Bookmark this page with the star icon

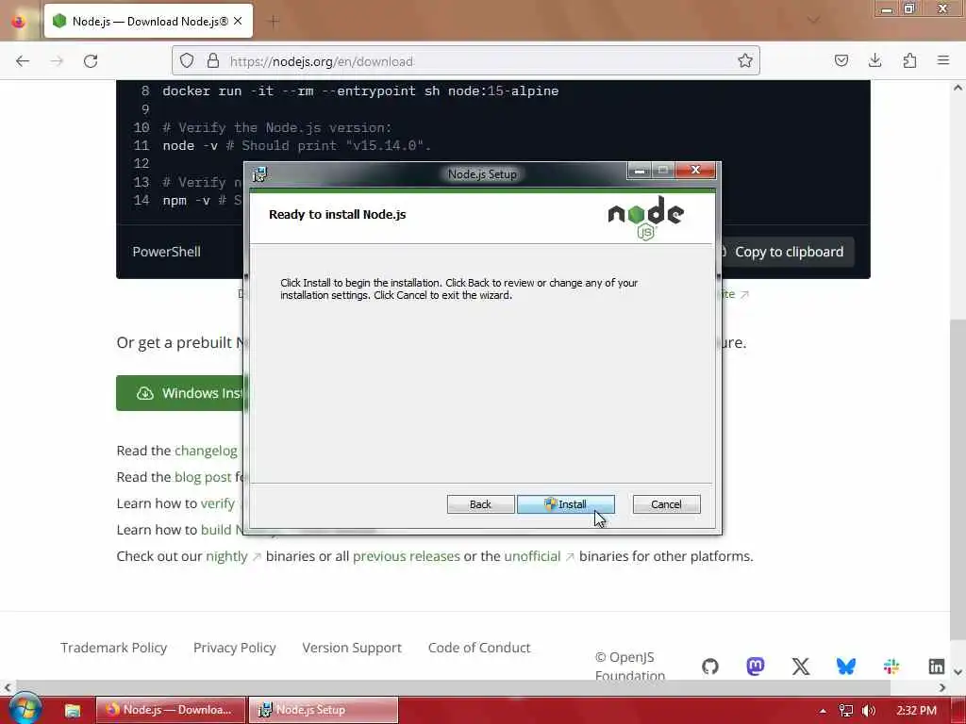[745, 61]
